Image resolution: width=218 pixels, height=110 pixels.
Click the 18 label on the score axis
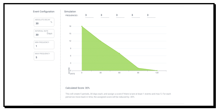[x=70, y=26]
